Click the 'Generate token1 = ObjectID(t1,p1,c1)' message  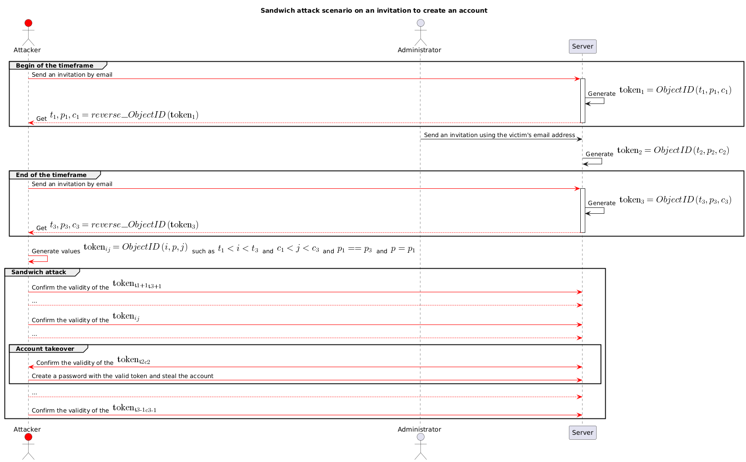tap(660, 91)
